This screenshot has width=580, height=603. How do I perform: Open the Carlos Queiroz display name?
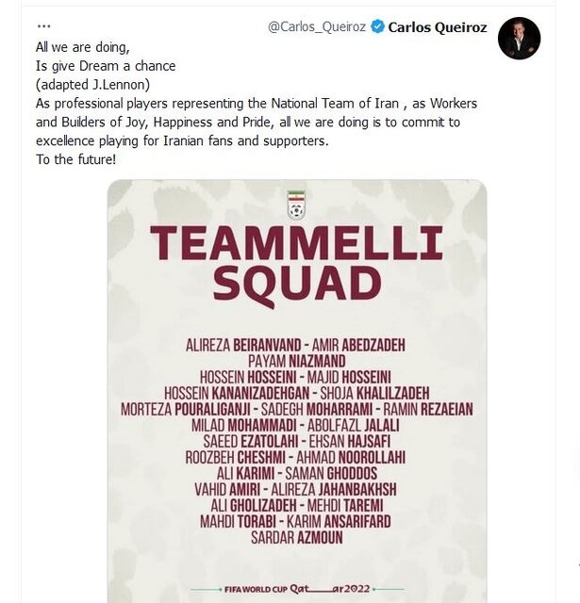438,27
